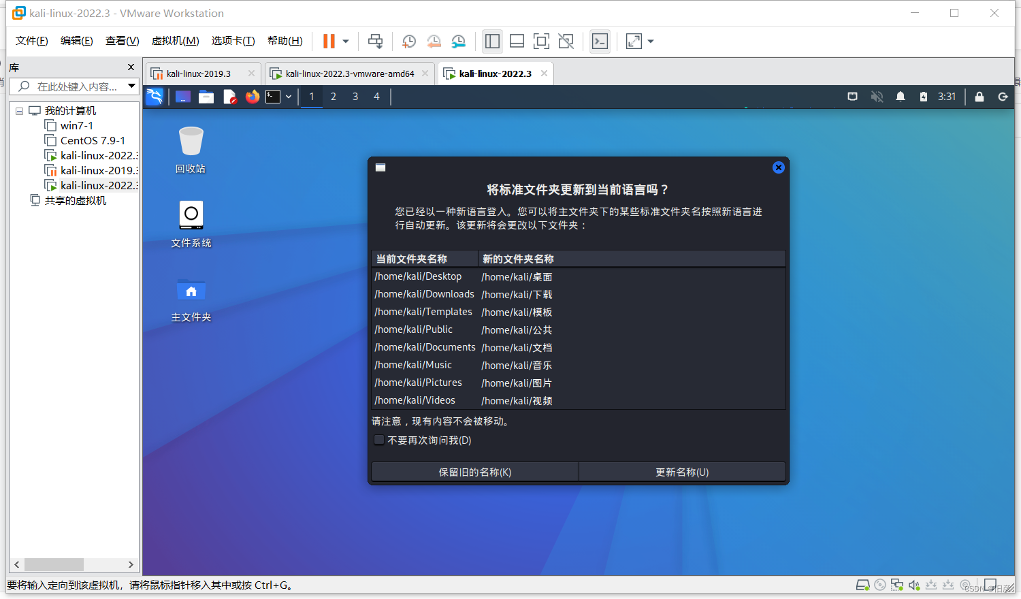Toggle the library sidebar view icon

coord(492,42)
